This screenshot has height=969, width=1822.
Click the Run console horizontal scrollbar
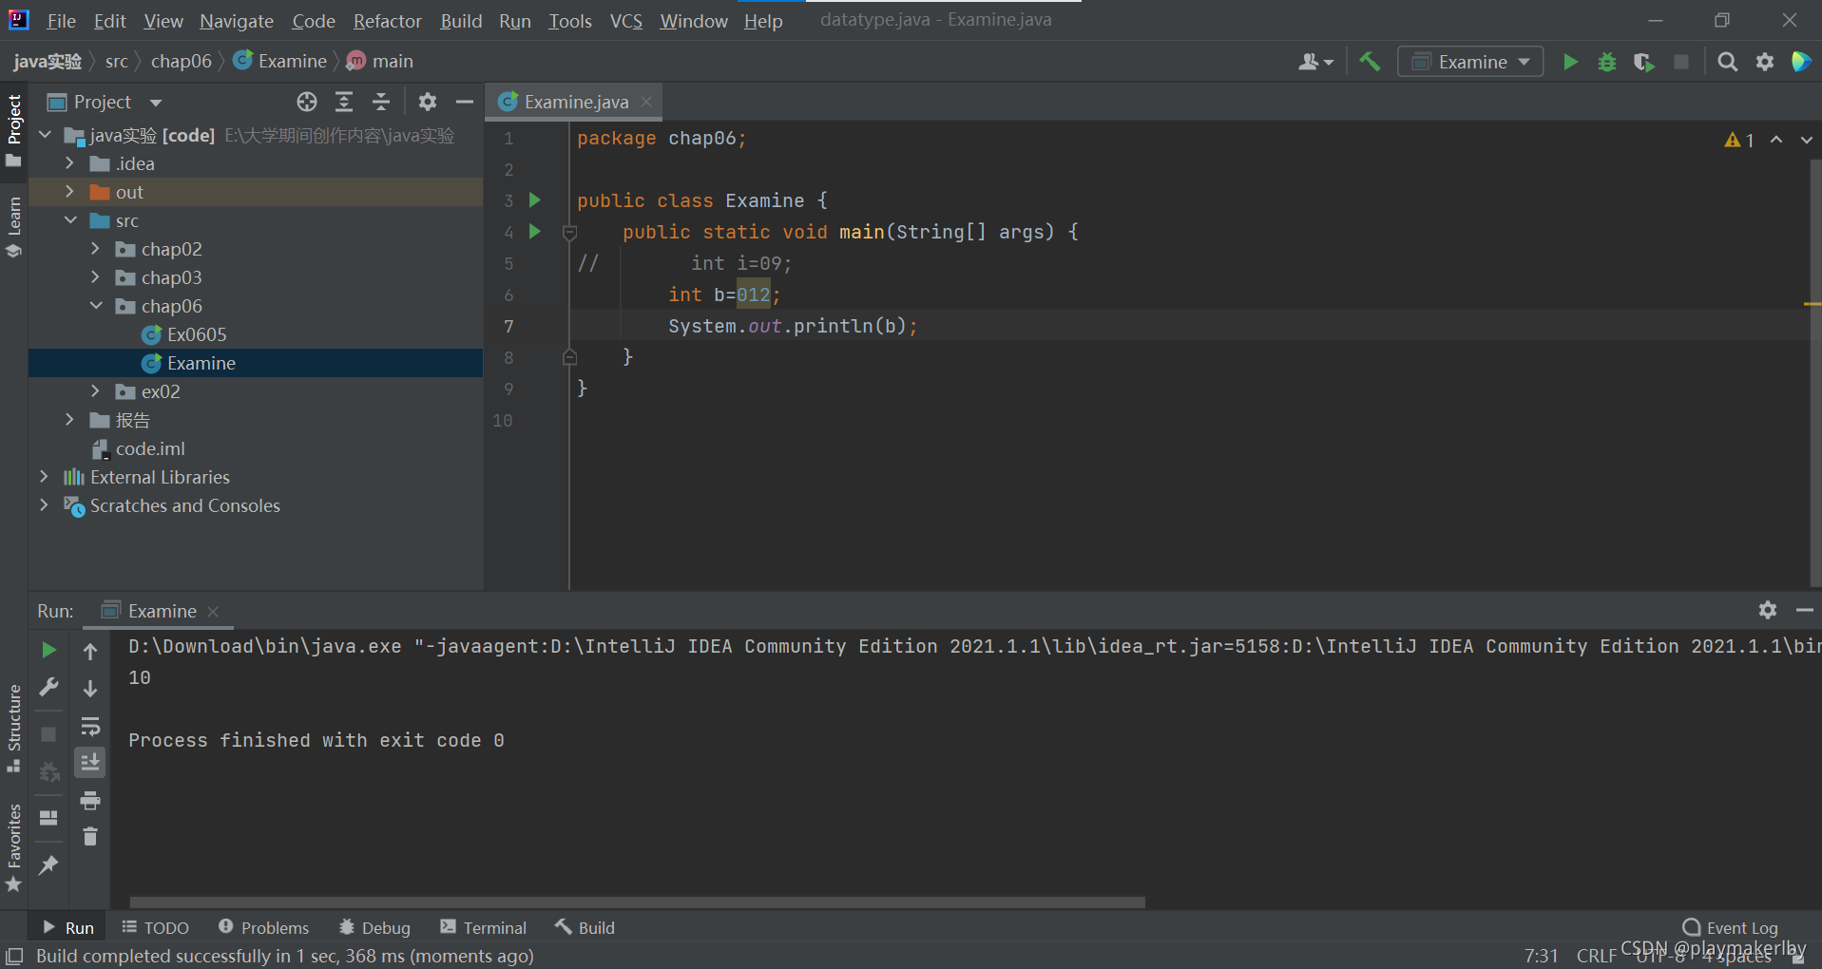tap(637, 902)
